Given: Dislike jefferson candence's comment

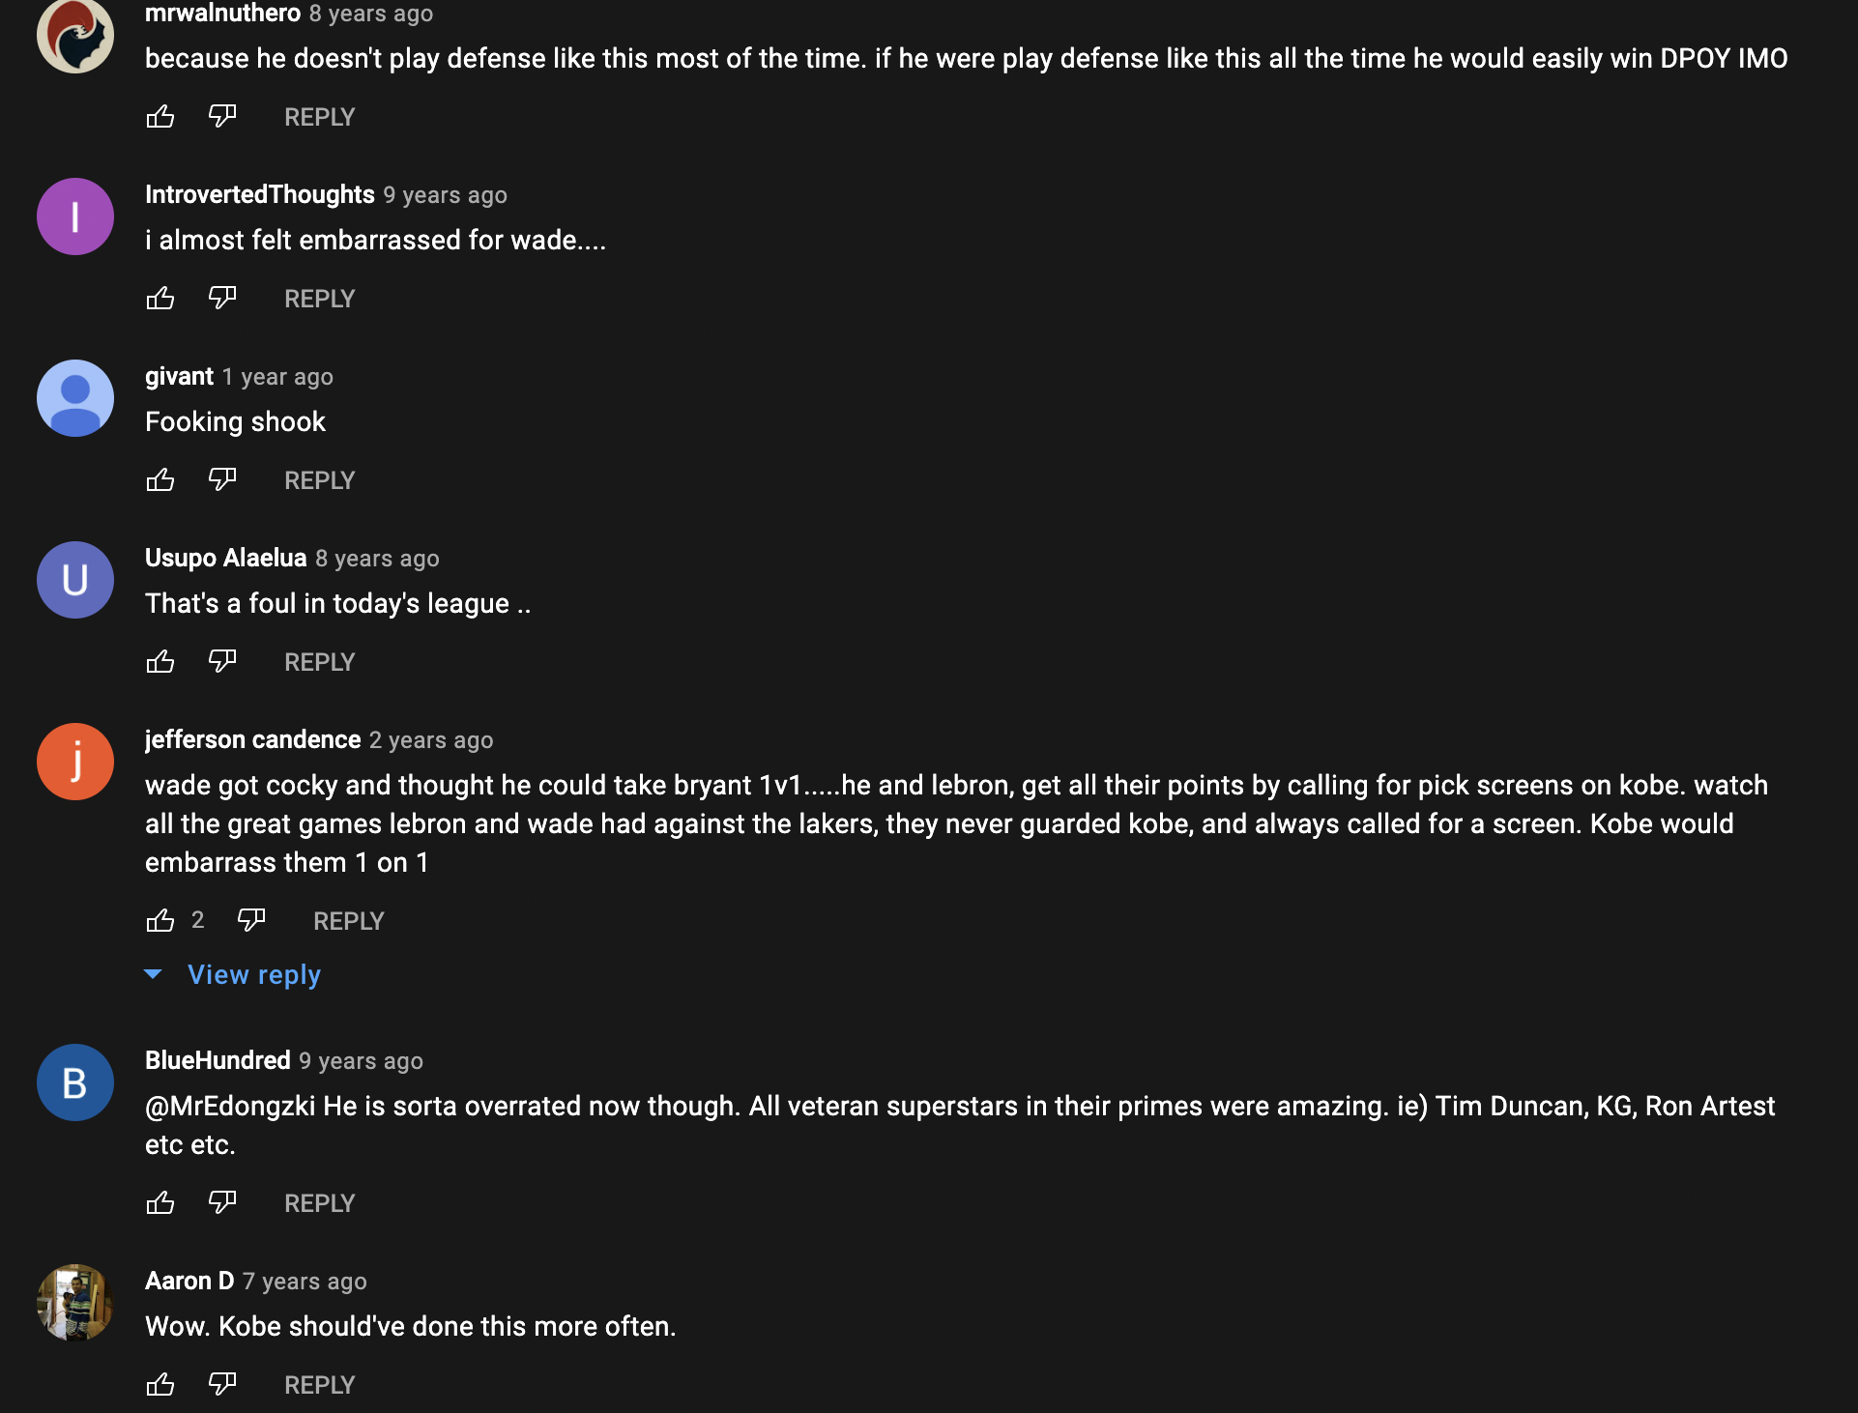Looking at the screenshot, I should [251, 921].
